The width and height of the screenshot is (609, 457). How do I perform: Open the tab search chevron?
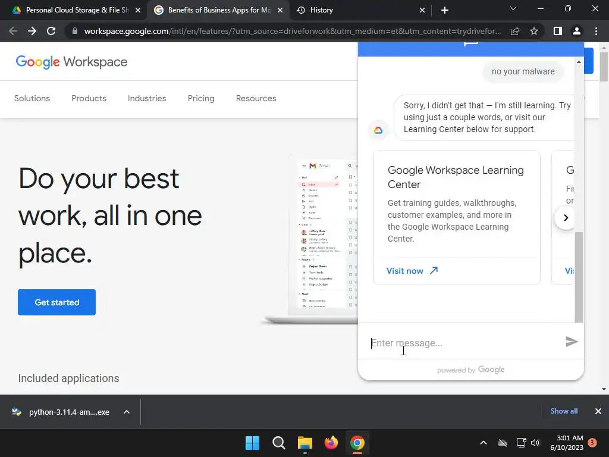[x=513, y=8]
